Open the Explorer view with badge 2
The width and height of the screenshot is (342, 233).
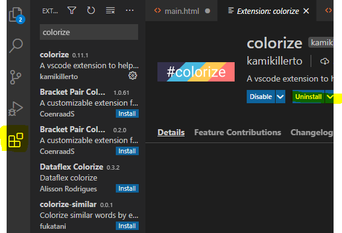pos(16,15)
